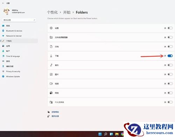
Task: Enable the 个人文件夹 switch
Action: [170, 102]
